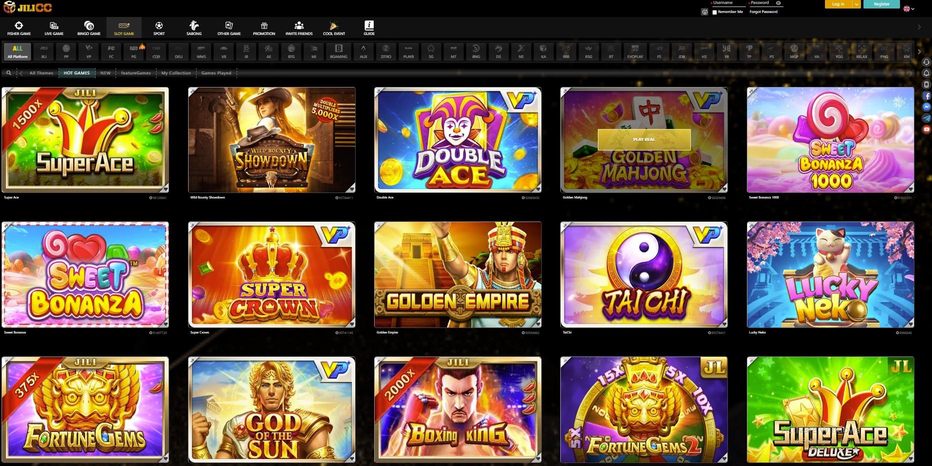Open the Tai Chi game thumbnail
The height and width of the screenshot is (466, 932).
click(x=644, y=274)
